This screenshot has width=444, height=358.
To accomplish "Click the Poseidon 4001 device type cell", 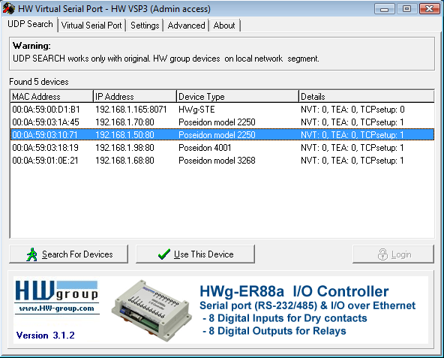I will coord(205,148).
